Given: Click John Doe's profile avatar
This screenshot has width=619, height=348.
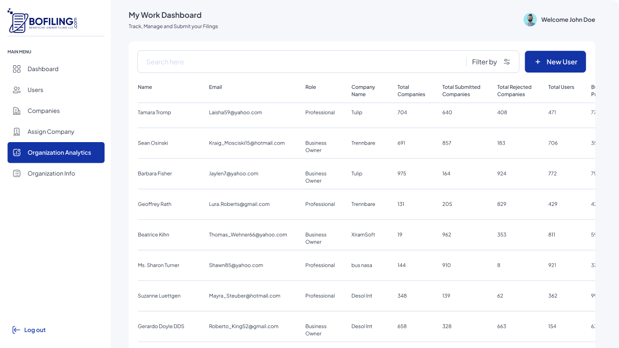Looking at the screenshot, I should [530, 20].
